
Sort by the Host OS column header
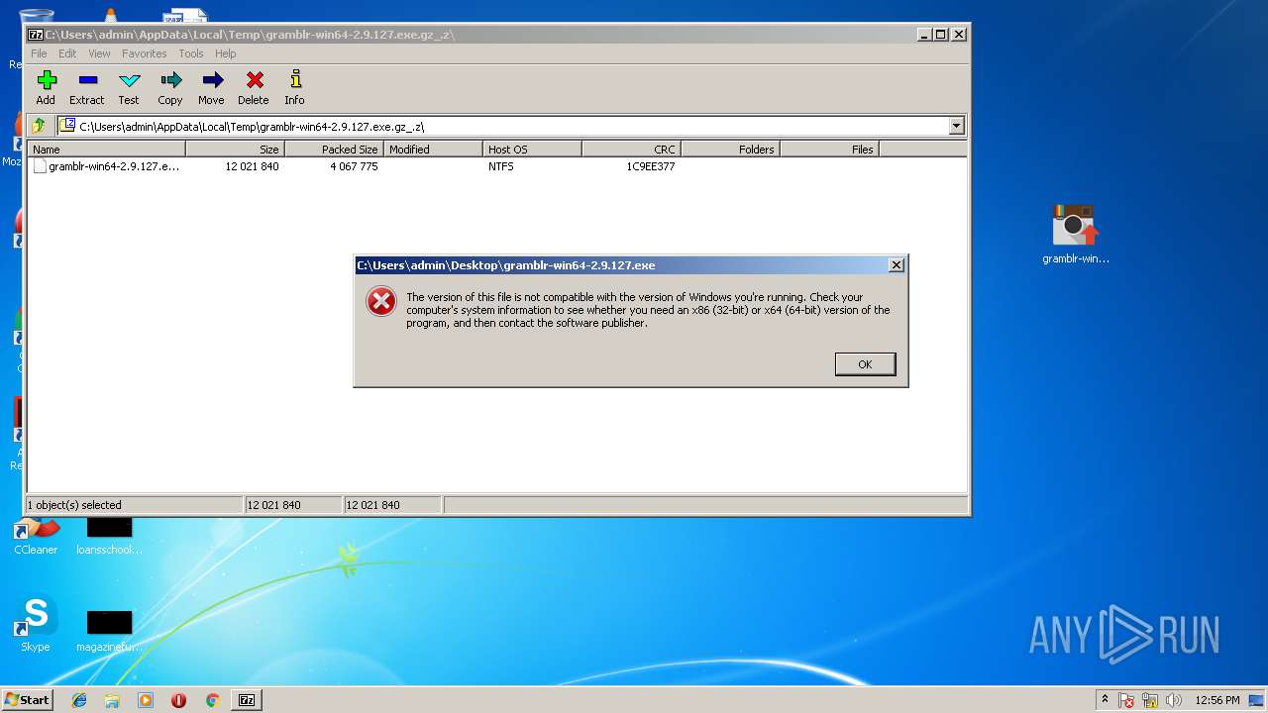(532, 150)
